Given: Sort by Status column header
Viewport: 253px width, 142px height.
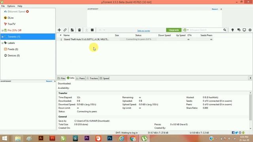Looking at the screenshot, I should (x=138, y=35).
